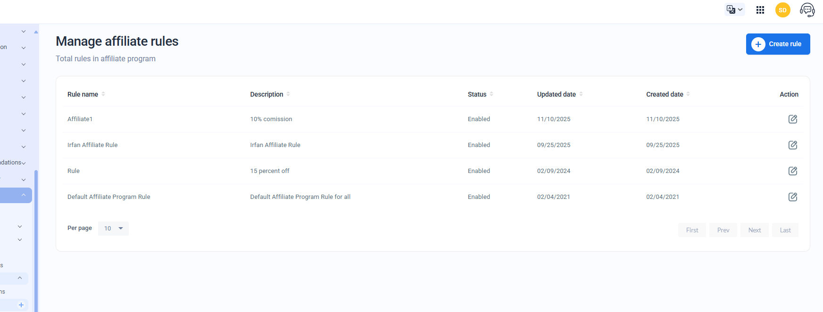Edit the Default Affiliate Program Rule
This screenshot has width=823, height=312.
[x=792, y=197]
